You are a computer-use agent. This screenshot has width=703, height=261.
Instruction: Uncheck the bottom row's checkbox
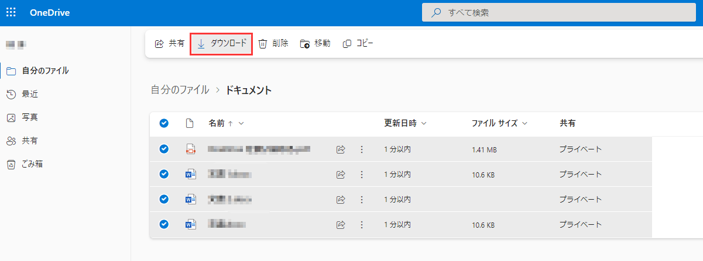164,224
